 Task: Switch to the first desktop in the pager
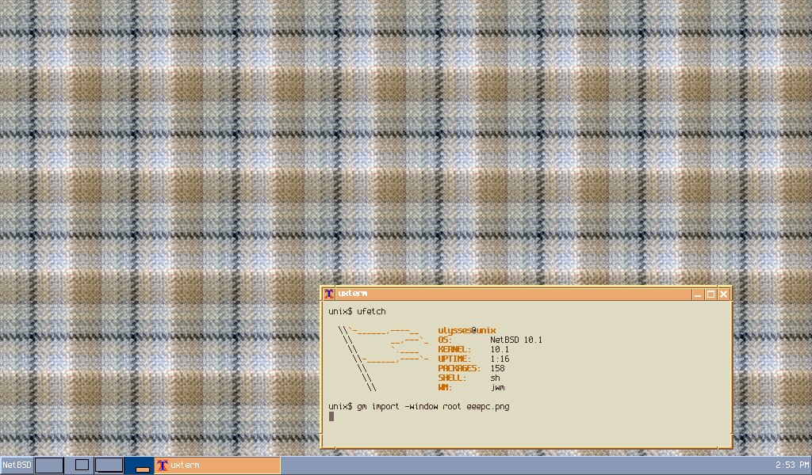click(x=49, y=465)
